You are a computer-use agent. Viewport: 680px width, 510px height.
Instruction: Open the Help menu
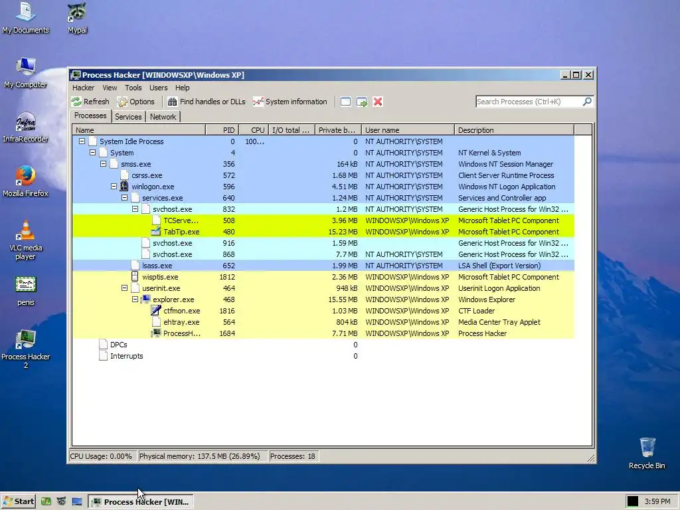[x=182, y=88]
